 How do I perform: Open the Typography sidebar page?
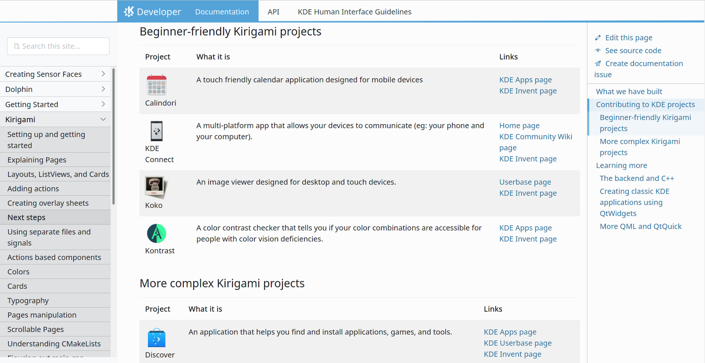(x=28, y=301)
